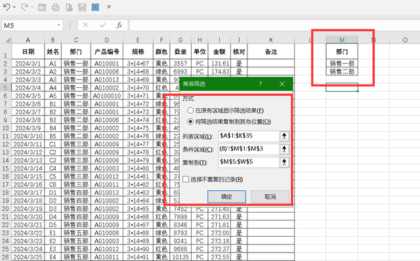Click the cancel X icon in formula bar

[86, 26]
